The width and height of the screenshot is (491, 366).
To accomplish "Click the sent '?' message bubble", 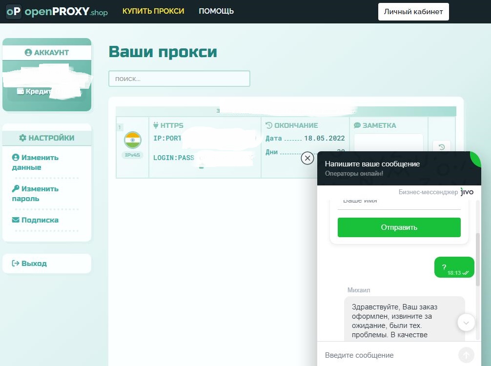I will click(454, 267).
